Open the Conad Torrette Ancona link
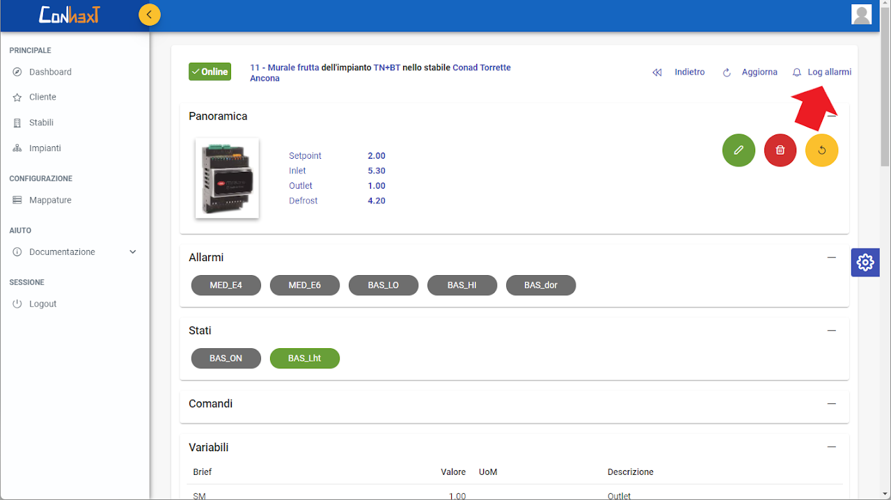This screenshot has width=891, height=500. coord(481,68)
